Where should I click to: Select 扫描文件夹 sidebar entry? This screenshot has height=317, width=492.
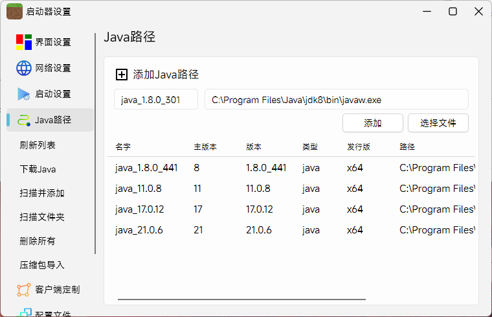click(x=41, y=217)
